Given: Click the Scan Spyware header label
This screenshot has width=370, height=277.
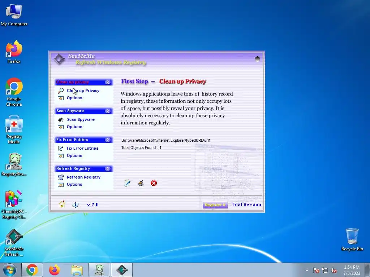Looking at the screenshot, I should pyautogui.click(x=70, y=111).
